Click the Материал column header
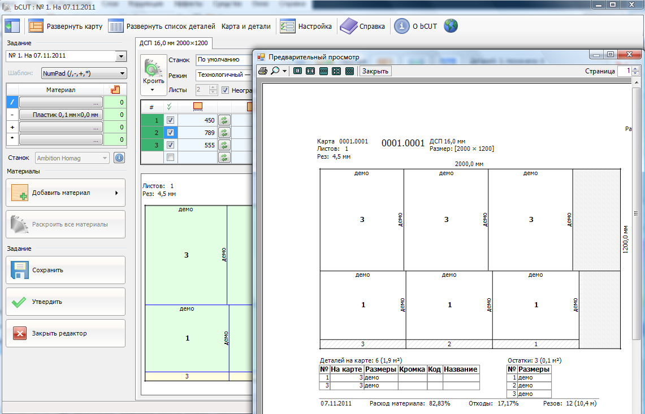The image size is (645, 414). [x=61, y=90]
